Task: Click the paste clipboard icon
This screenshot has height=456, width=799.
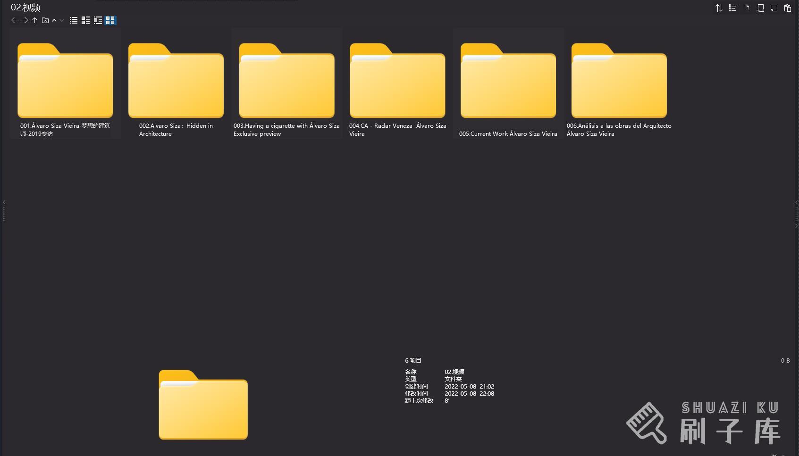Action: pos(787,8)
